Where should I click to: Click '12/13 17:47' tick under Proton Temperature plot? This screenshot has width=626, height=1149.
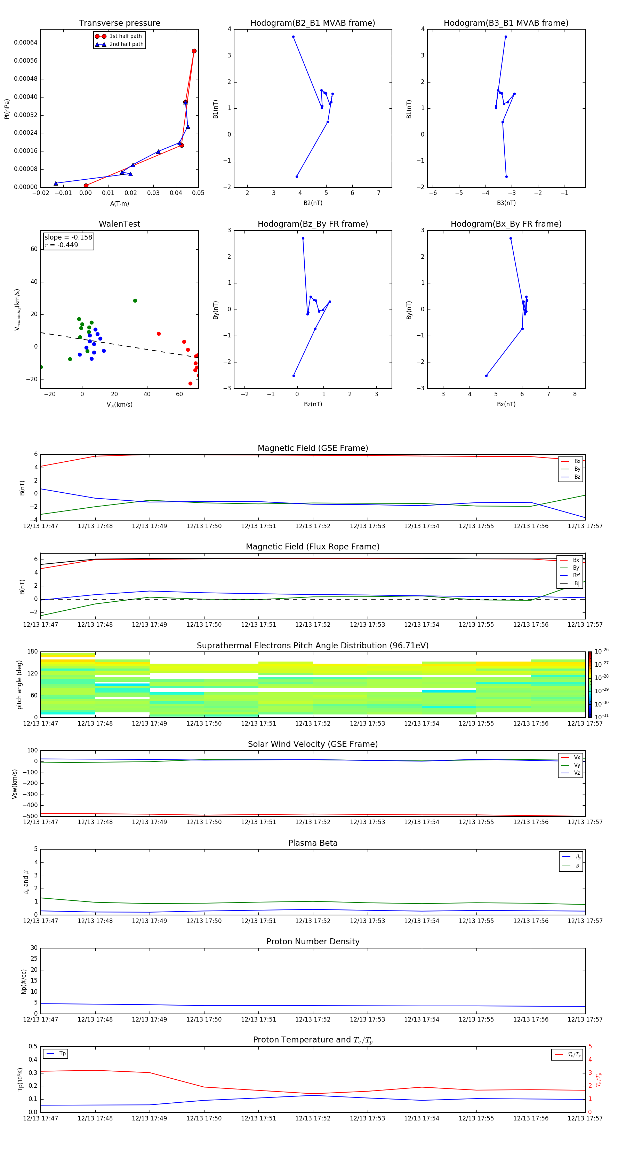[x=41, y=1118]
